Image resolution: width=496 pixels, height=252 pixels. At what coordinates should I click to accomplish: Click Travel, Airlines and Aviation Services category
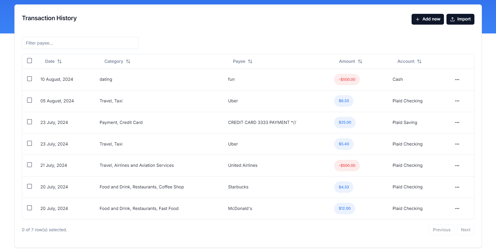tap(137, 165)
